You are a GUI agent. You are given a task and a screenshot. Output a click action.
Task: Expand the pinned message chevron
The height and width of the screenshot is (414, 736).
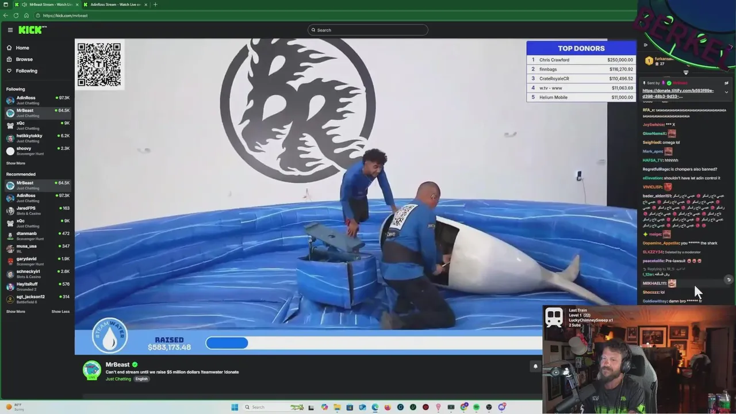(x=726, y=92)
